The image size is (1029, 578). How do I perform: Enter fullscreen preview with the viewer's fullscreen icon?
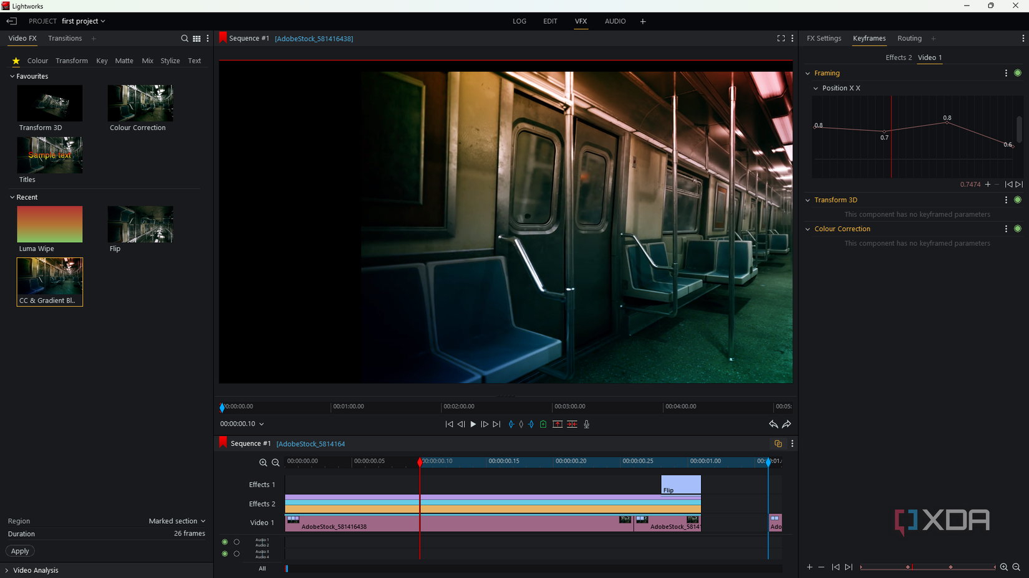781,39
